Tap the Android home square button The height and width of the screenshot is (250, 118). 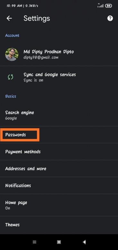[x=59, y=242]
